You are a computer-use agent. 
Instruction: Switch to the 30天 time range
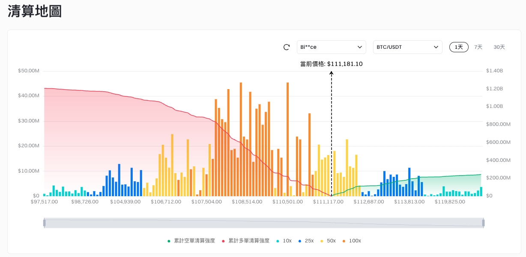[499, 47]
